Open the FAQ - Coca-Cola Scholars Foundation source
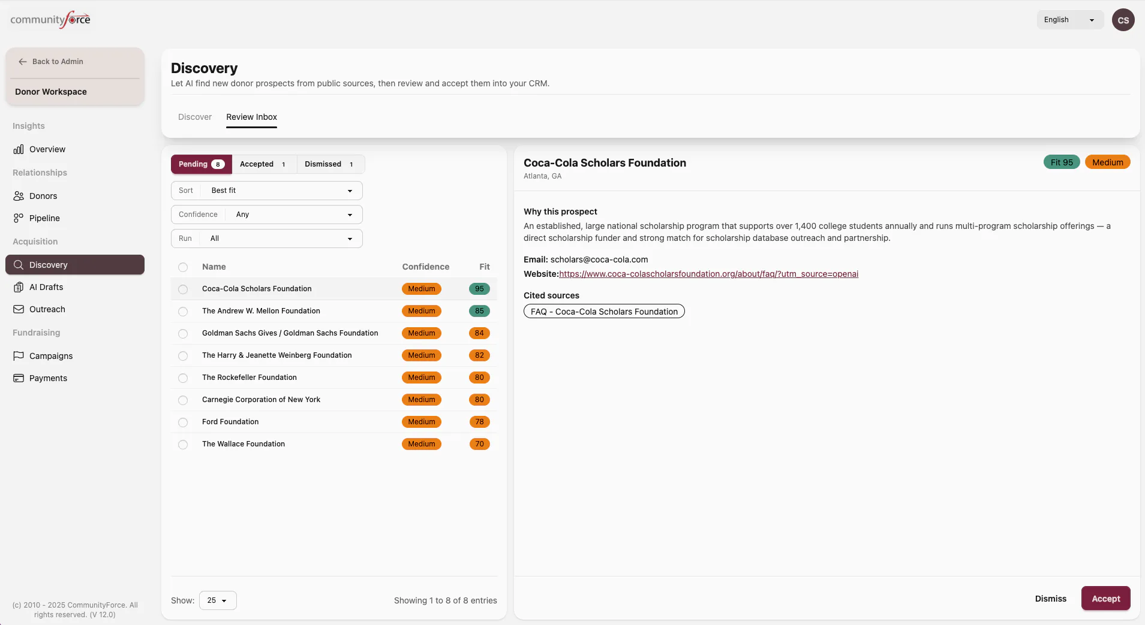 [604, 312]
